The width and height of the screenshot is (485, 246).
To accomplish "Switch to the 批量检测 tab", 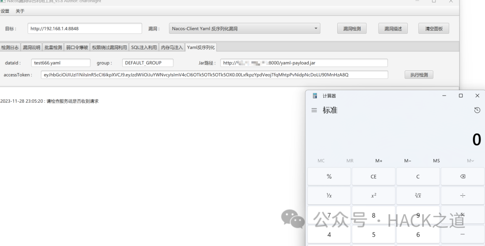I will [x=53, y=47].
